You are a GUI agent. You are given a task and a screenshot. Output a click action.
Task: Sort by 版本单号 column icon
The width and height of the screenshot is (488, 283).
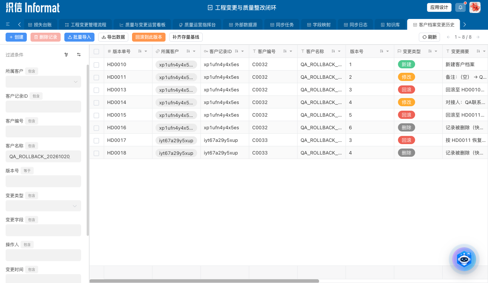coord(140,51)
